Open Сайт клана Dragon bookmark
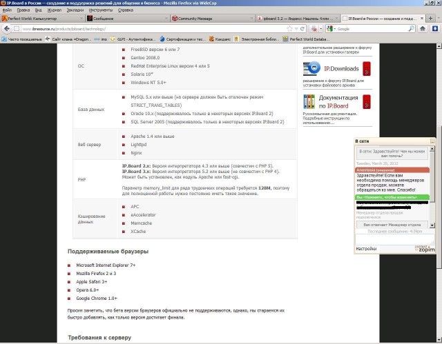442x344 pixels. [x=68, y=39]
